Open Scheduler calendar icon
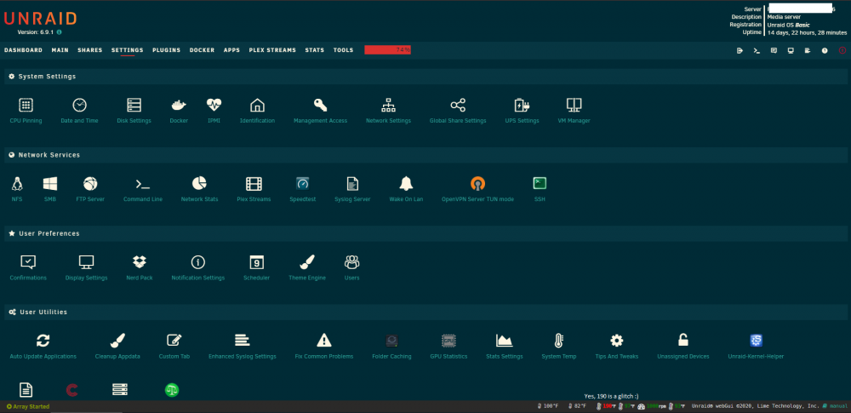Viewport: 851px width, 413px height. tap(256, 262)
